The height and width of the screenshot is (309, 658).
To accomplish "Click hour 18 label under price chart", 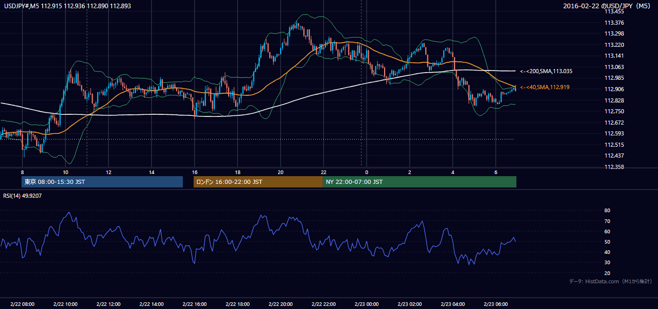I will (x=237, y=172).
